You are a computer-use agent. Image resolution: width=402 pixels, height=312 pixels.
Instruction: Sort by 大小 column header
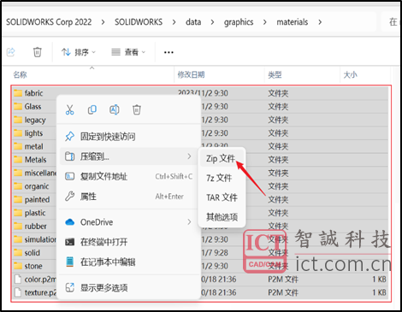coord(351,74)
